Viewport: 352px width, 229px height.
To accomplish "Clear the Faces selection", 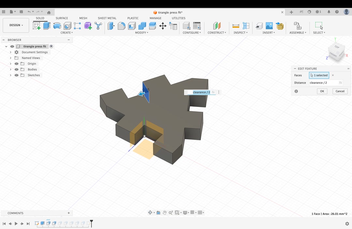I will [x=333, y=75].
